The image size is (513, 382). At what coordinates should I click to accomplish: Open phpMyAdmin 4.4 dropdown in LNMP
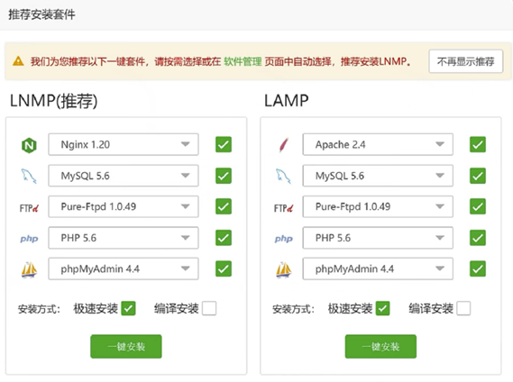coord(124,268)
